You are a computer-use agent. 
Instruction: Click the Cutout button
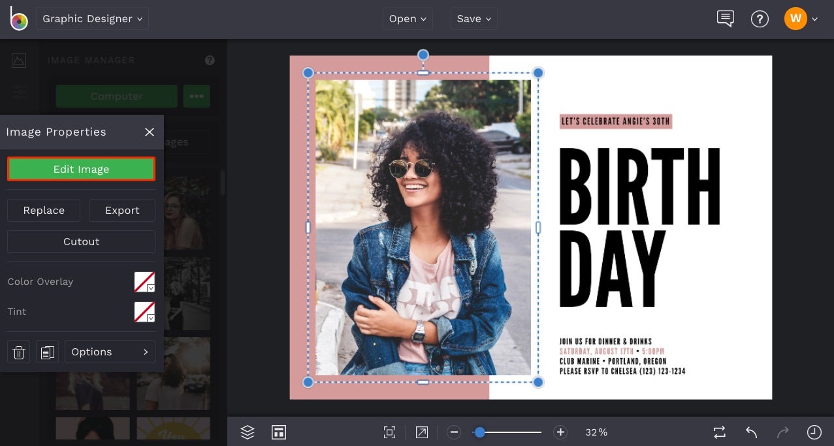[81, 241]
